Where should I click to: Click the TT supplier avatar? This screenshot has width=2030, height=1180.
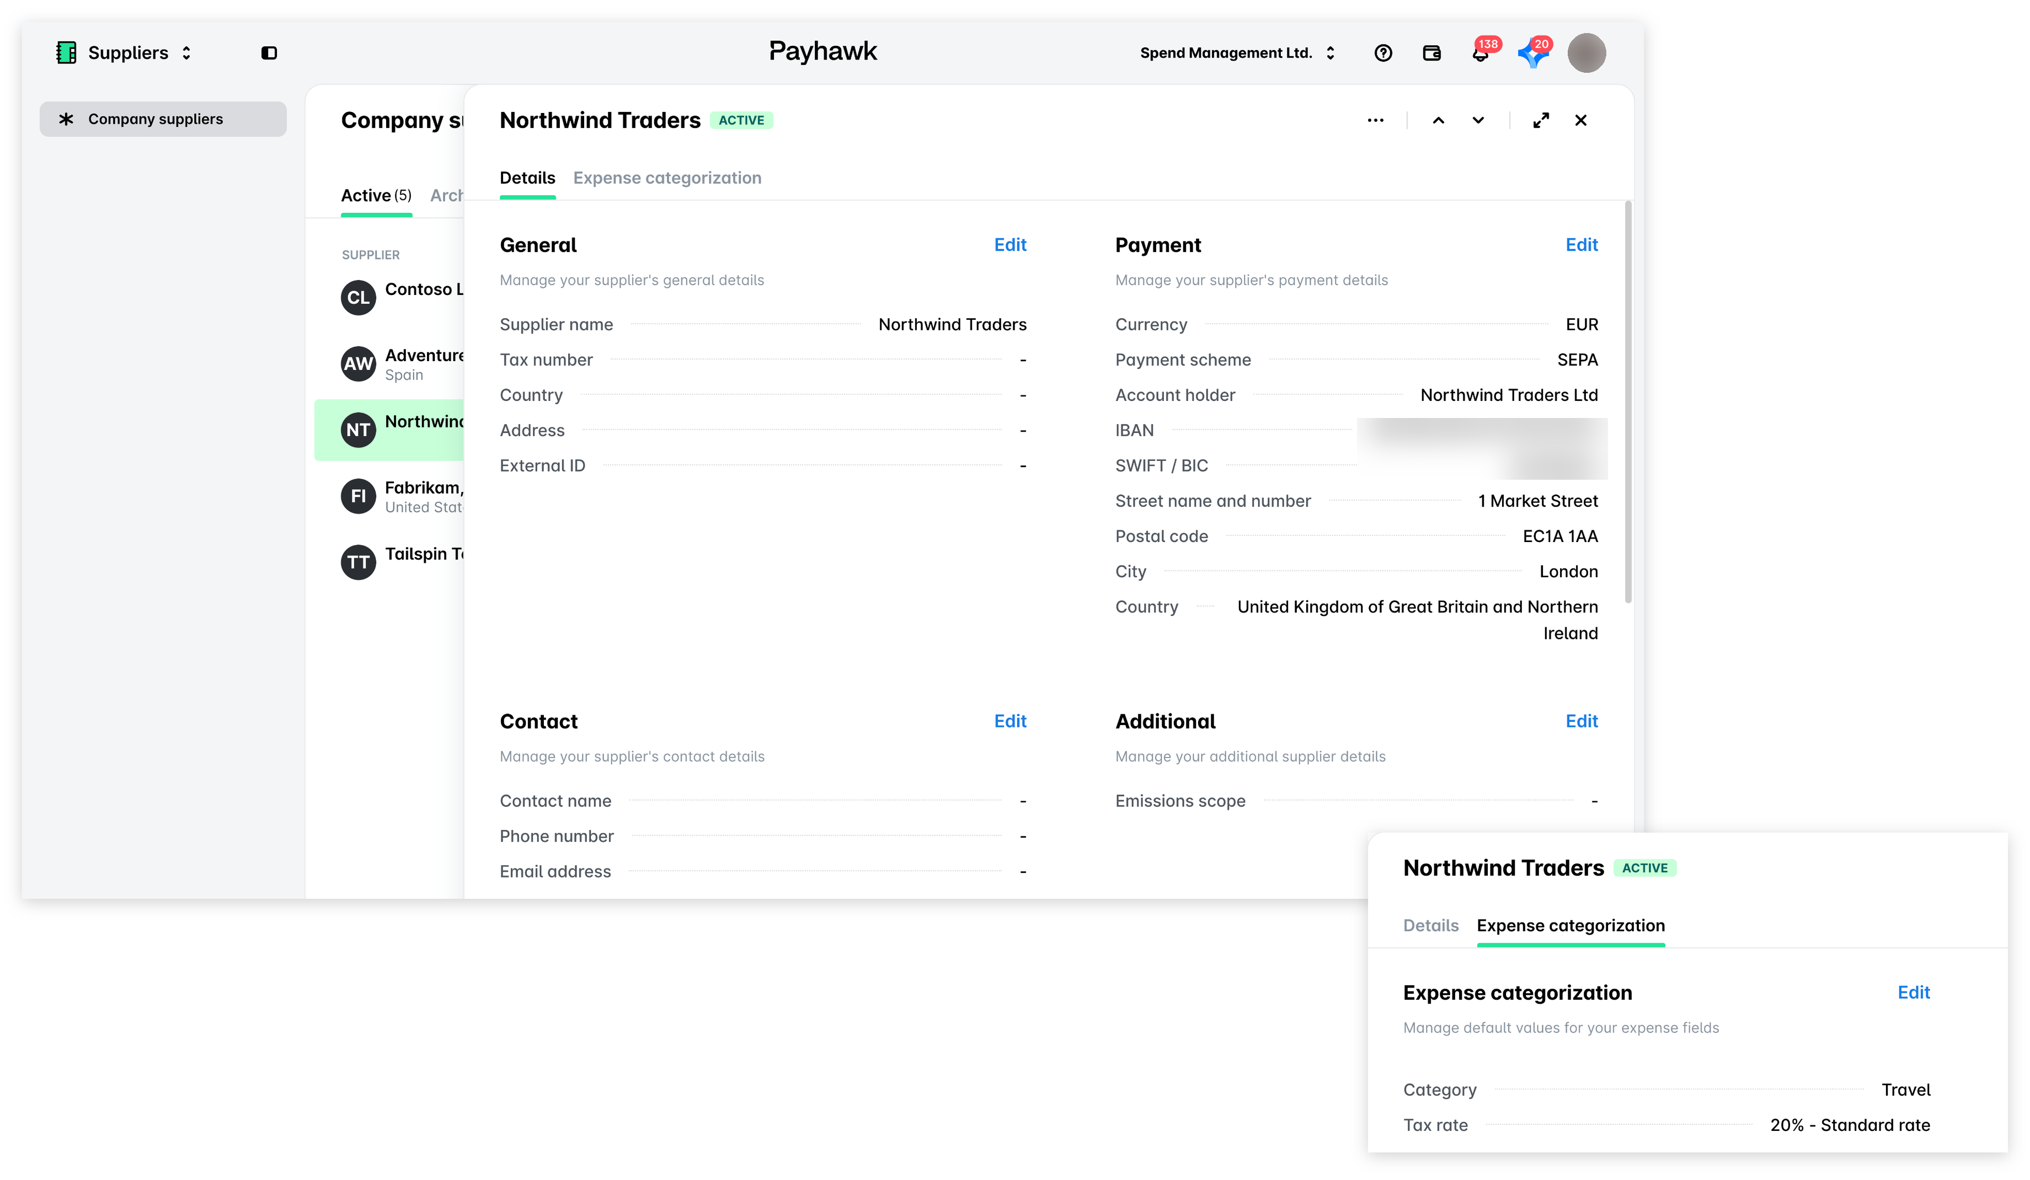pos(359,562)
